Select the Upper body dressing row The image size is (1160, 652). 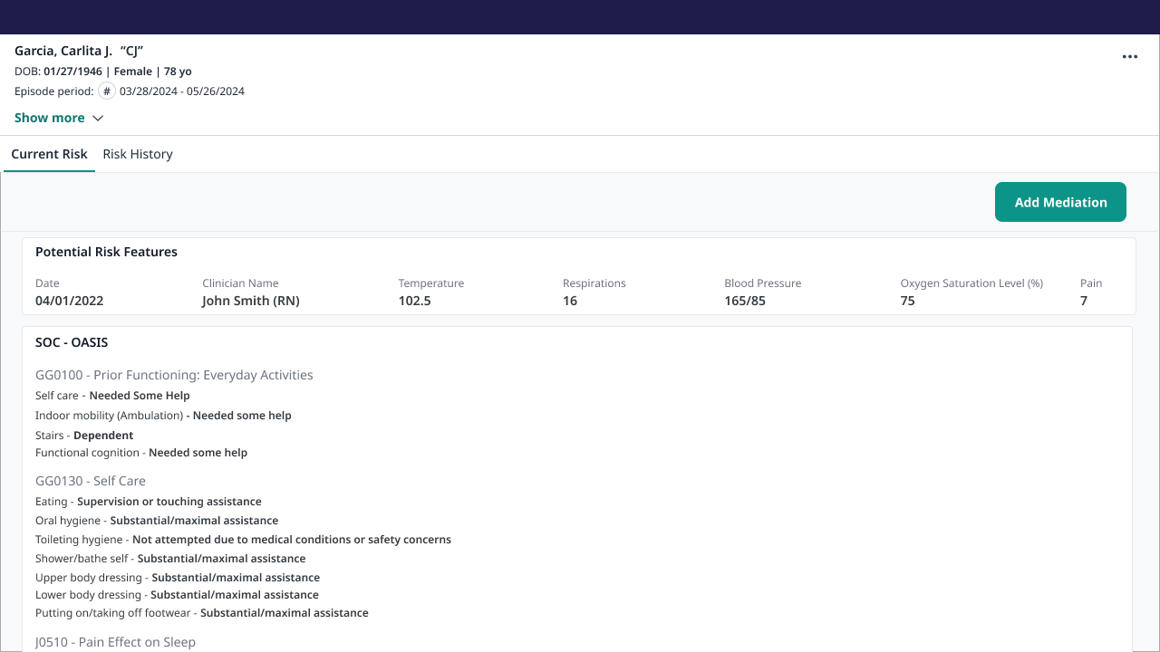click(178, 578)
